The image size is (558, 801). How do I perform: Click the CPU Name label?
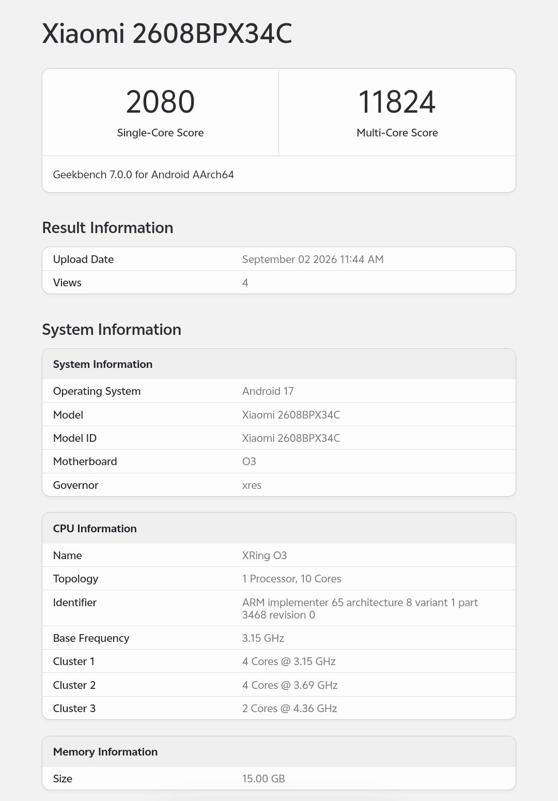[67, 556]
